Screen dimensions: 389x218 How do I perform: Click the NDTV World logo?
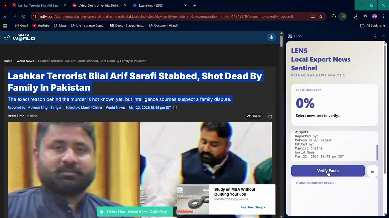pyautogui.click(x=24, y=37)
